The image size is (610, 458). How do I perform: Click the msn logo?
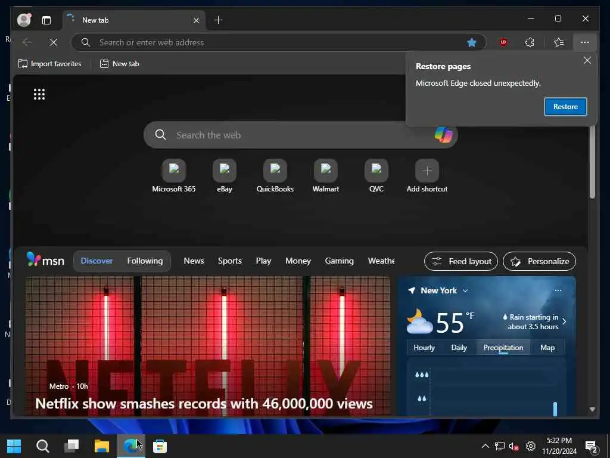click(45, 260)
